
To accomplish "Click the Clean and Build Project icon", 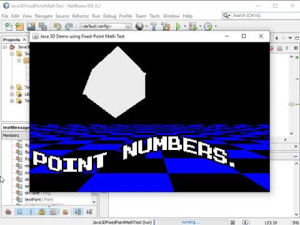I will click(x=166, y=26).
